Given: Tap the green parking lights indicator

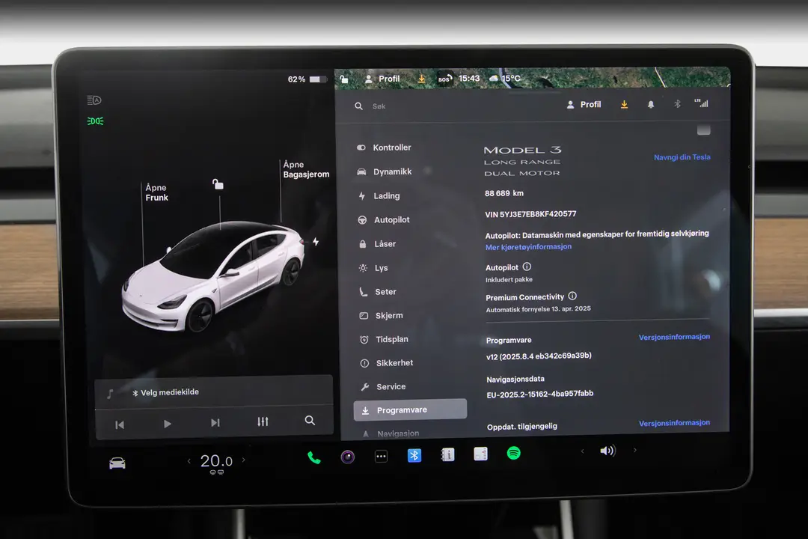Looking at the screenshot, I should [95, 121].
